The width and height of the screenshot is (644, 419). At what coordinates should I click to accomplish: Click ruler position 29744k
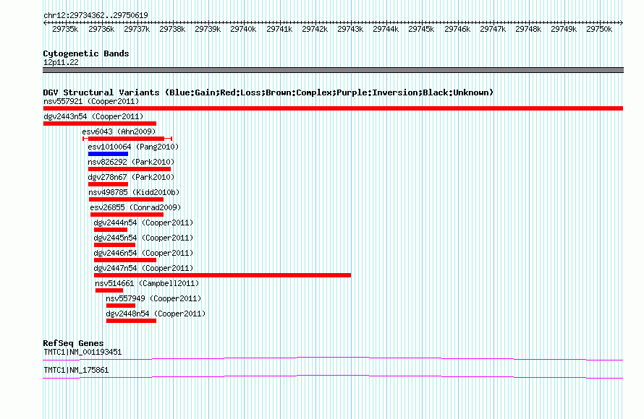386,29
